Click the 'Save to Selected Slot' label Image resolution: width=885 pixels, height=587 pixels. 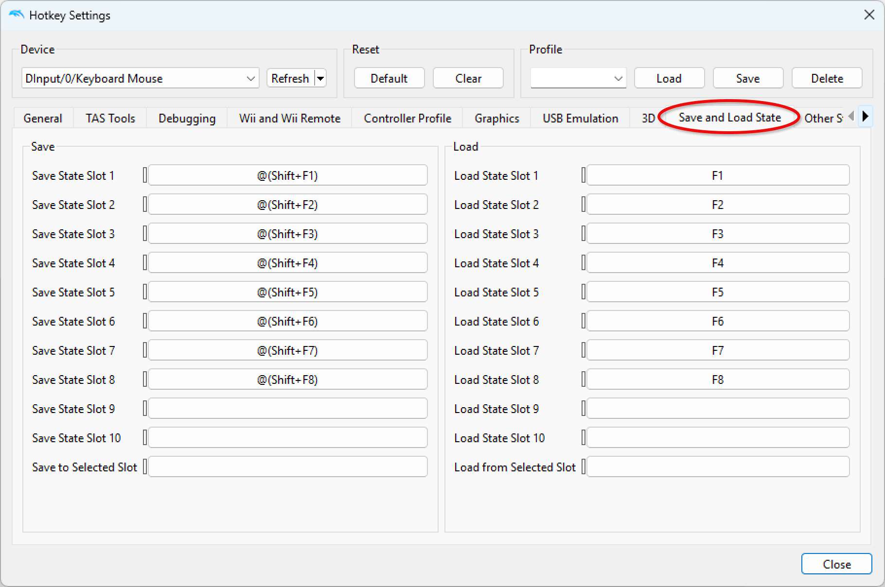(x=85, y=467)
